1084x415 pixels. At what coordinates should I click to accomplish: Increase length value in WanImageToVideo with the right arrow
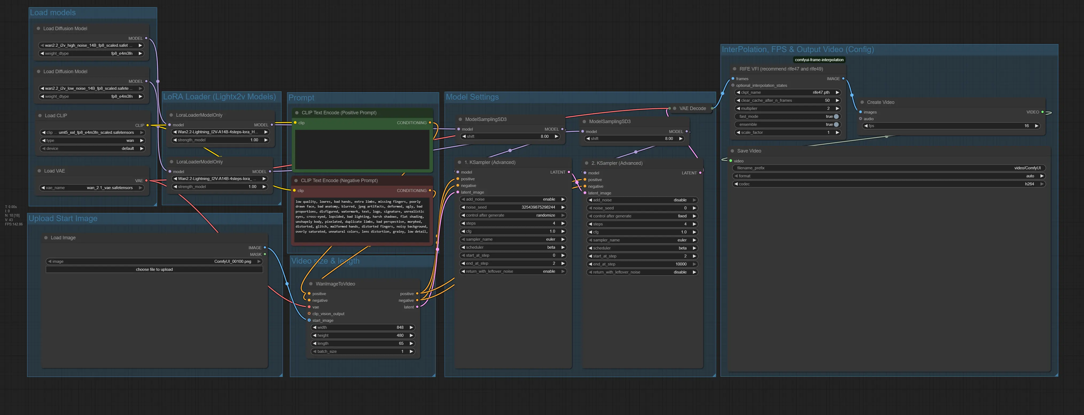(x=411, y=343)
